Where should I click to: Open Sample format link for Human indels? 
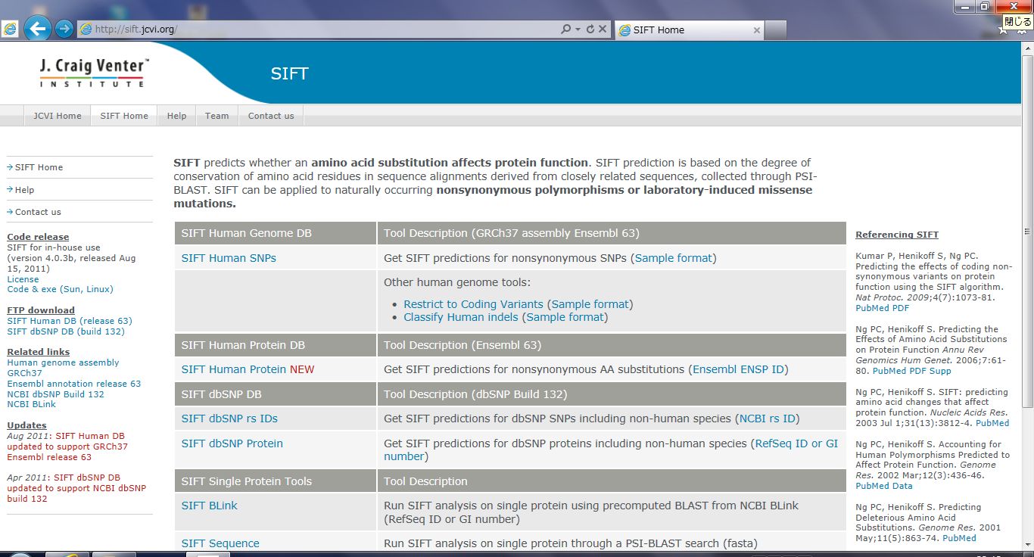point(565,317)
